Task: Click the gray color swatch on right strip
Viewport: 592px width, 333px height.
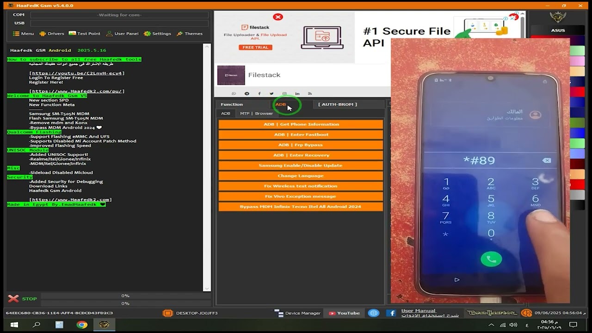Action: coord(577,195)
